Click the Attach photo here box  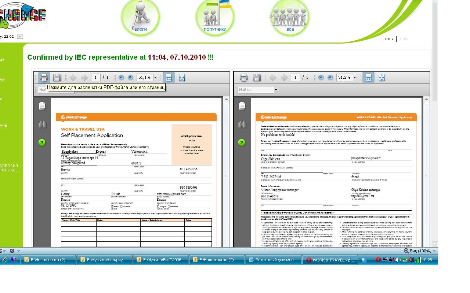point(192,144)
